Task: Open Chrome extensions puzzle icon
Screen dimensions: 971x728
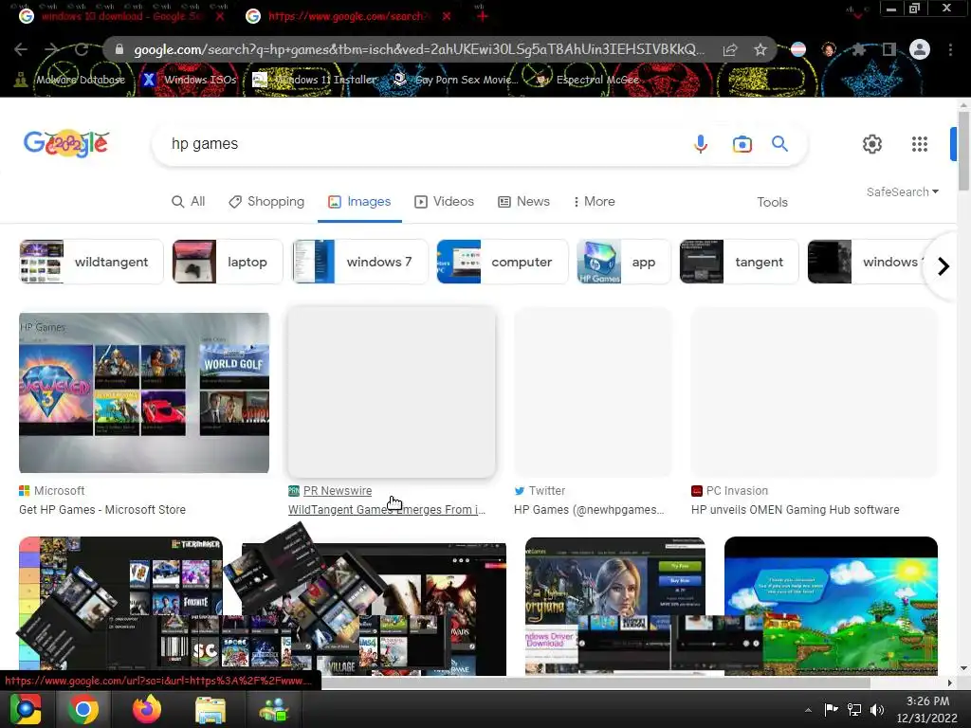Action: click(859, 49)
